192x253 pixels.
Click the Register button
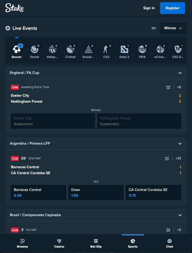[172, 8]
